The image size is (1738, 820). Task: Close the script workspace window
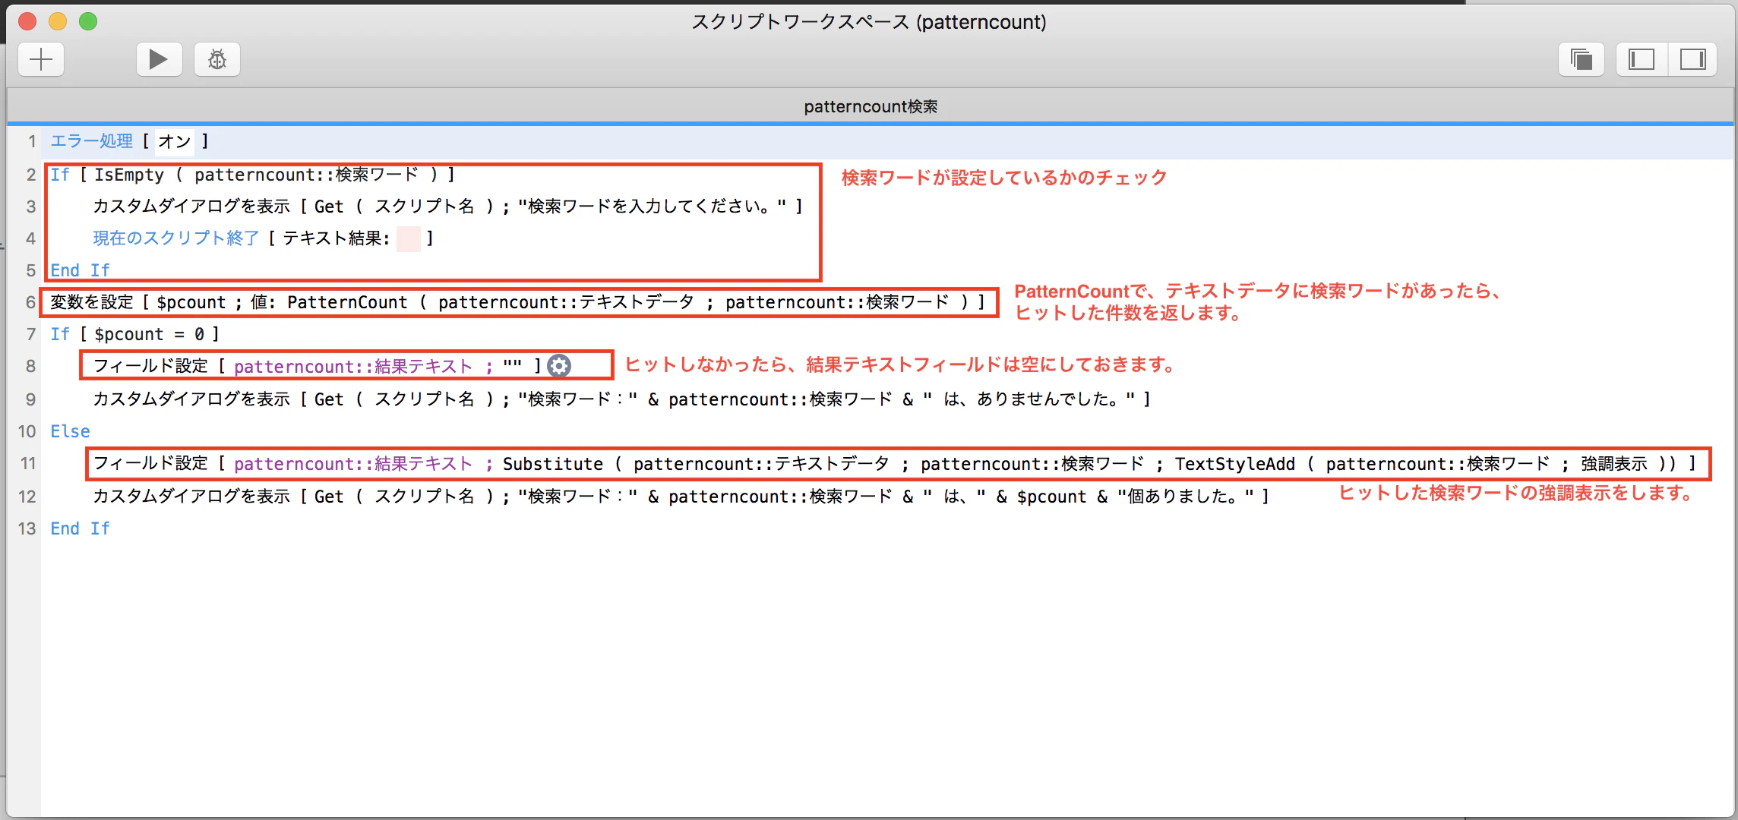click(x=27, y=21)
